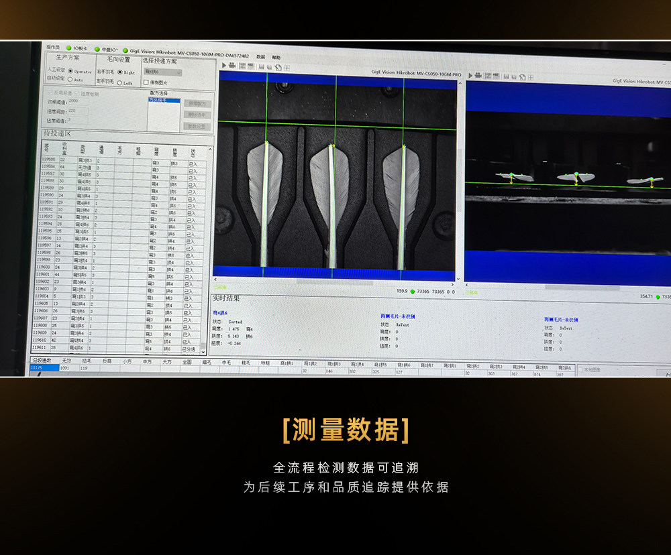Choose Left-hand feather radio button
671x555 pixels.
[119, 82]
